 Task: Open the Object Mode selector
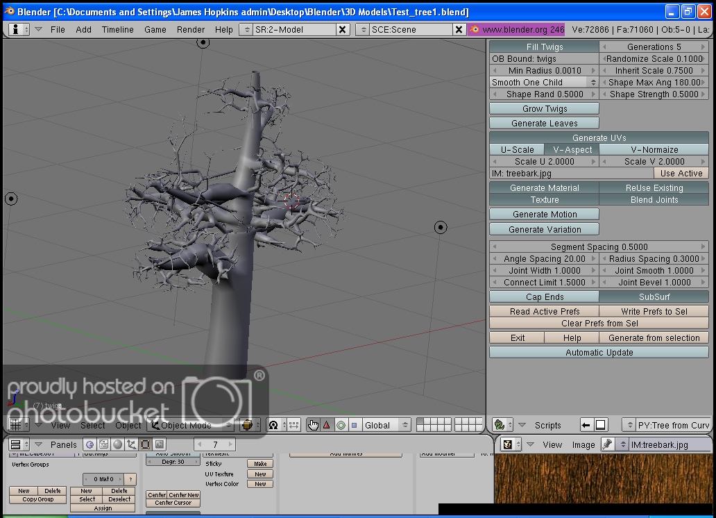coord(191,425)
